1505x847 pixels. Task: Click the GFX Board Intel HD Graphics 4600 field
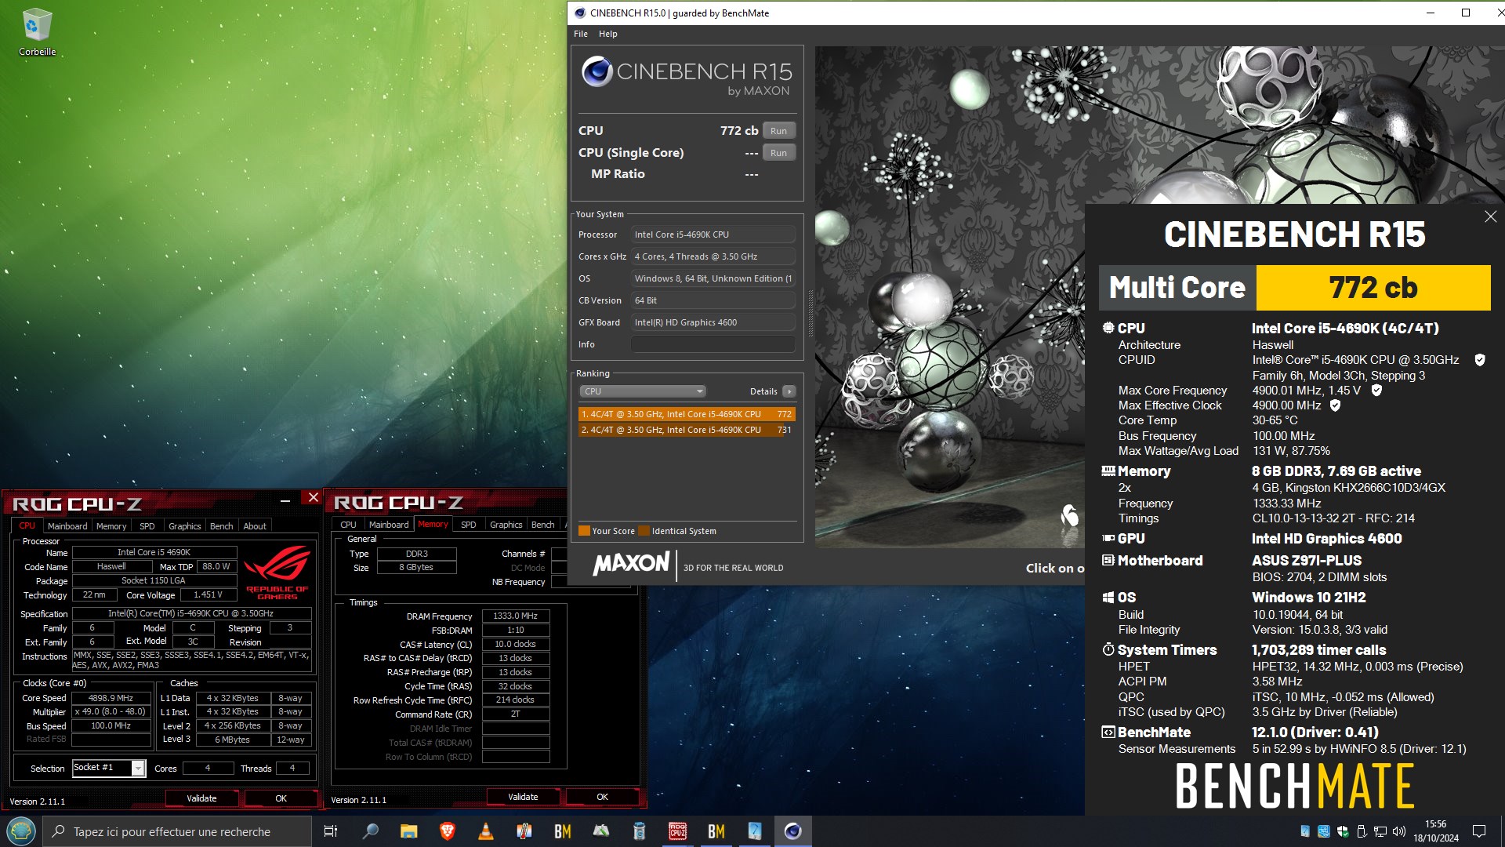(x=713, y=322)
